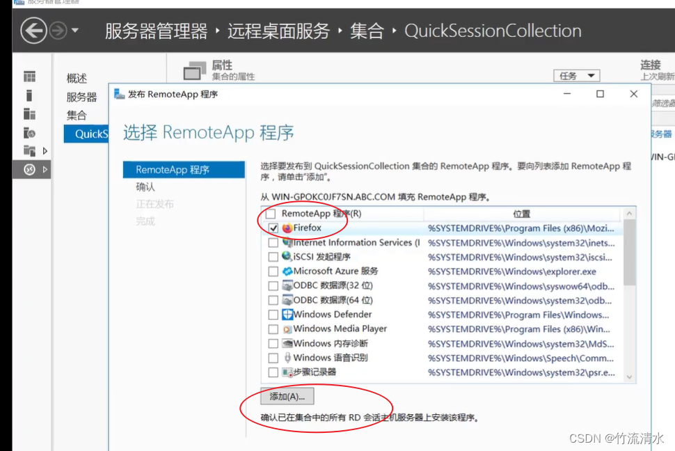Click the iSCSI 发起程序 globe icon
Viewport: 675px width, 451px height.
(287, 256)
